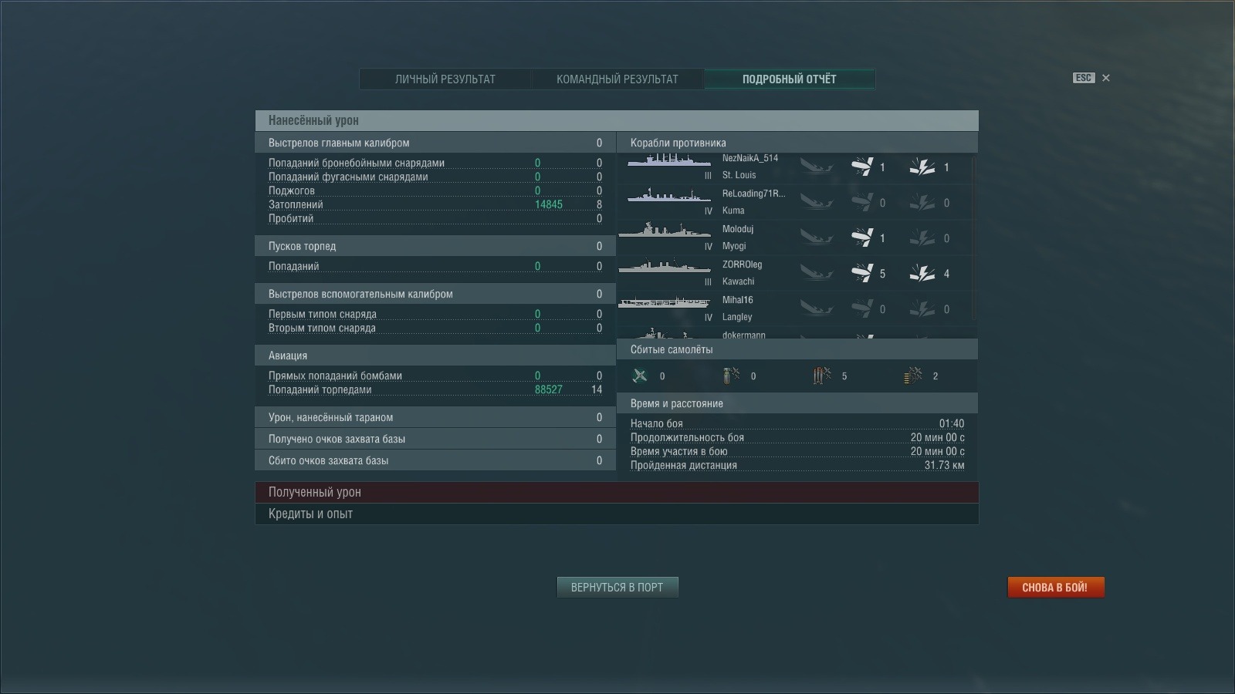Click the Langley aircraft carrier silhouette
This screenshot has width=1235, height=694.
664,302
